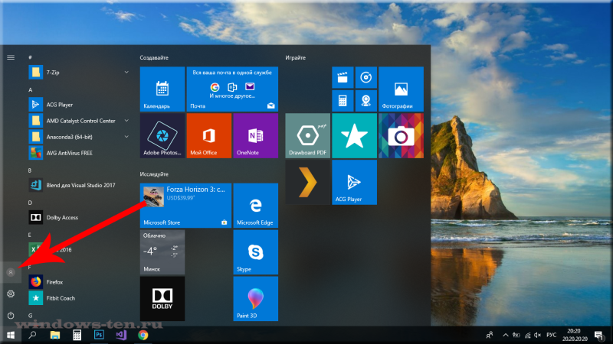This screenshot has height=344, width=613.
Task: Open user account icon in Start sidebar
Action: [11, 272]
